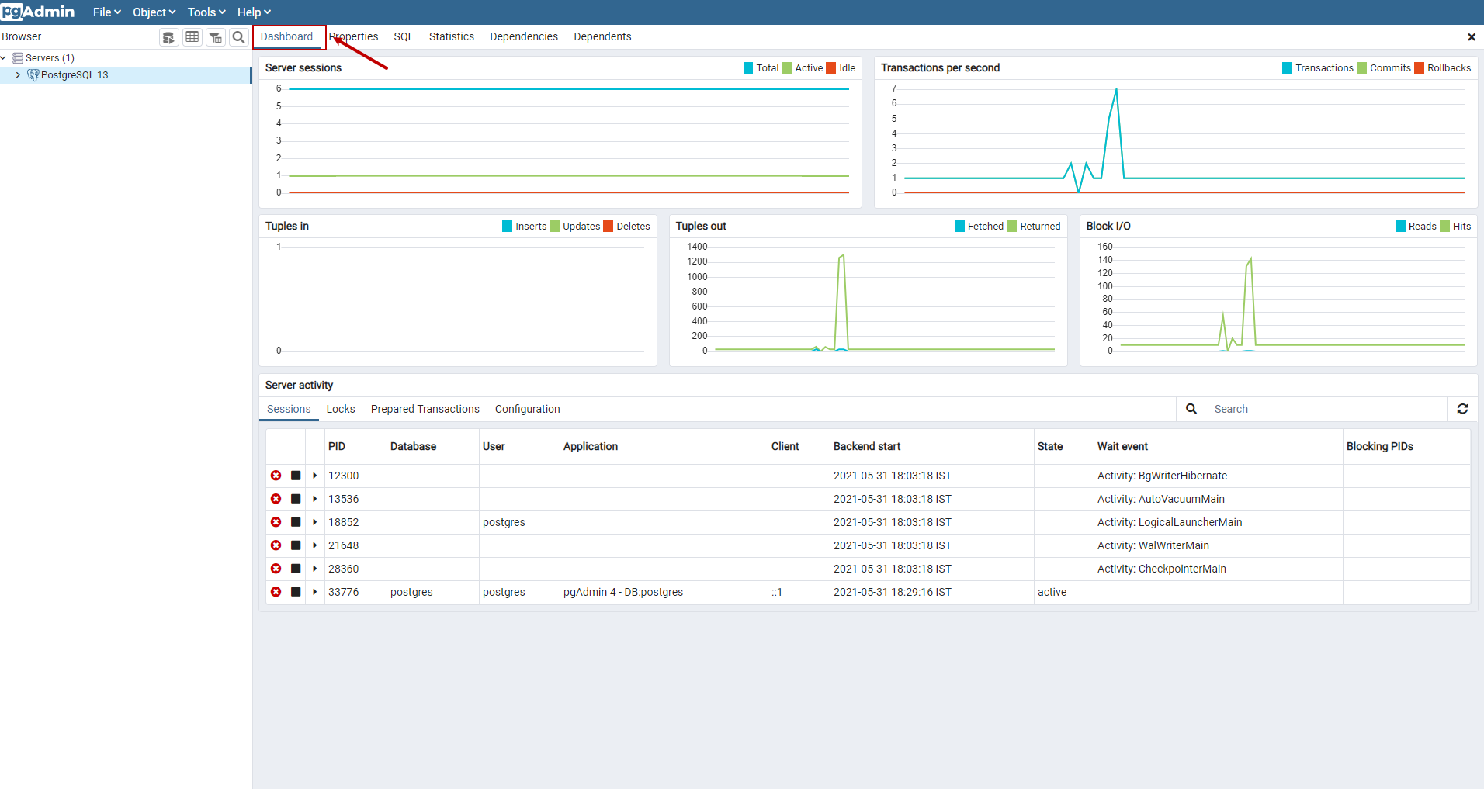Click the pgAdmin logo
Screen dimensions: 1484x789
(x=38, y=11)
